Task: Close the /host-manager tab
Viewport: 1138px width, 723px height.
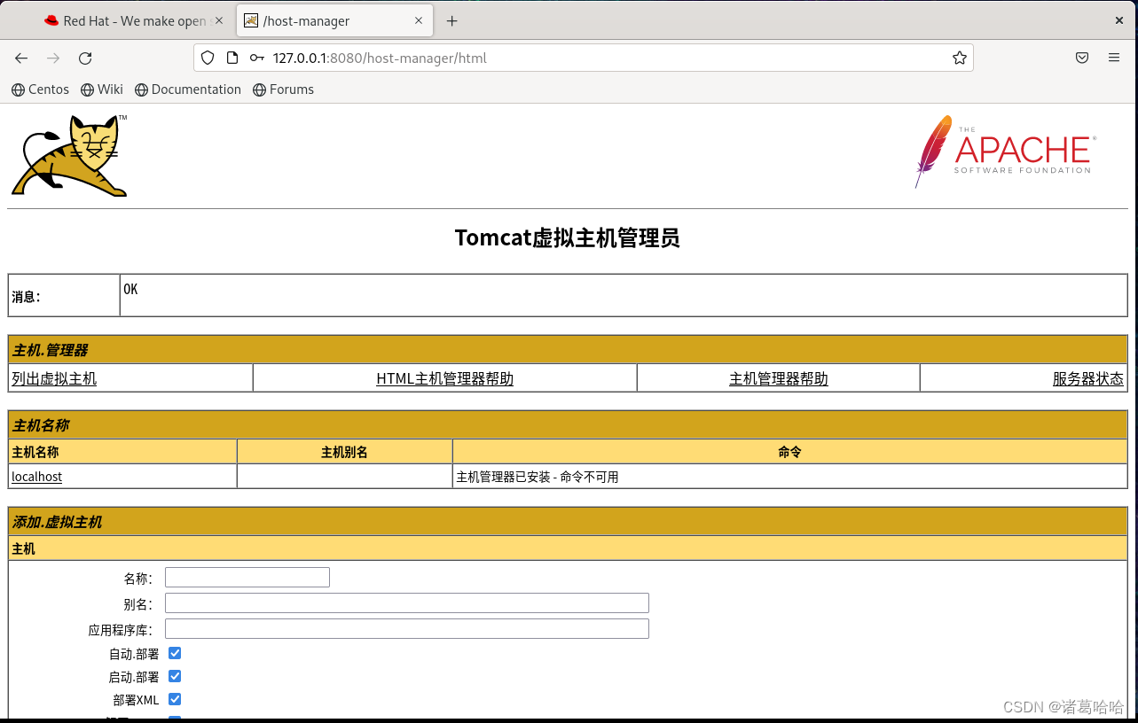Action: 419,20
